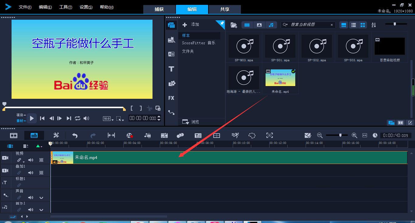Toggle show photos filter in library

click(259, 25)
